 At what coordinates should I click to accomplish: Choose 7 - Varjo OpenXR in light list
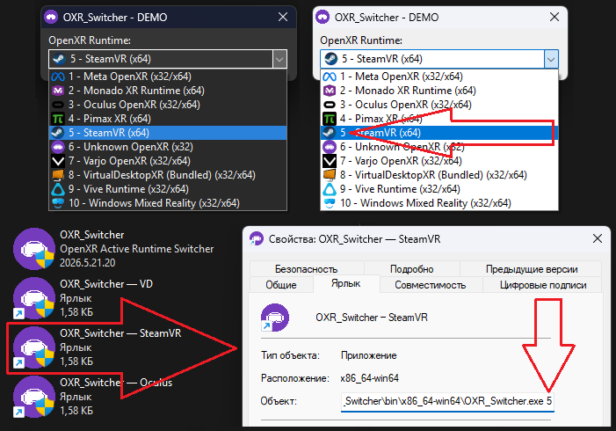pos(439,161)
